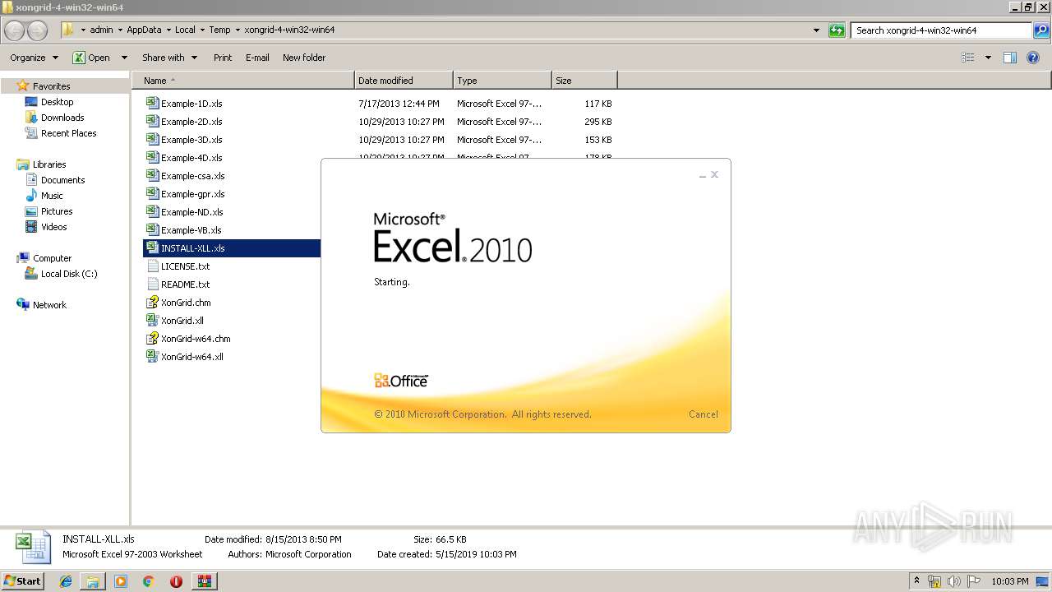Viewport: 1052px width, 592px height.
Task: Click the Action Center flag tray icon
Action: pyautogui.click(x=972, y=581)
